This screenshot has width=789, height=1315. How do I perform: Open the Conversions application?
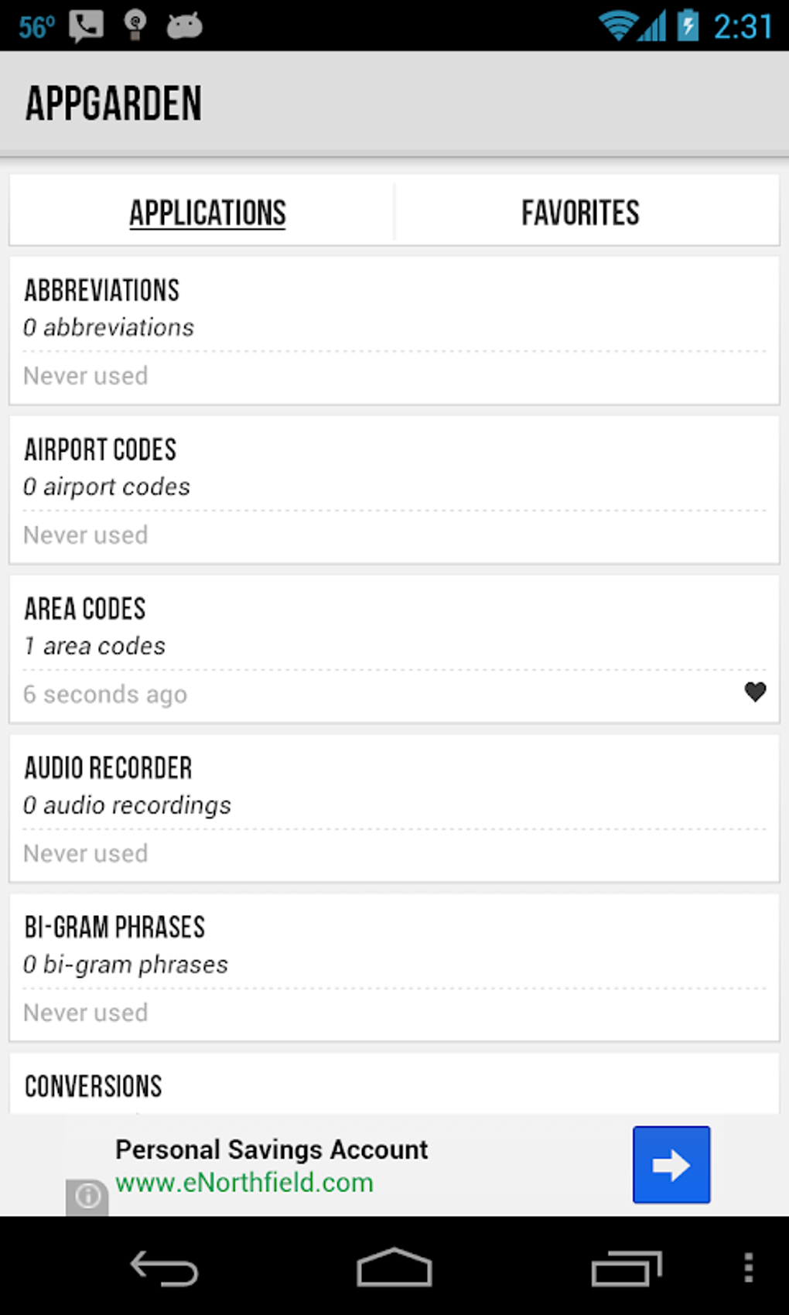pos(394,1085)
